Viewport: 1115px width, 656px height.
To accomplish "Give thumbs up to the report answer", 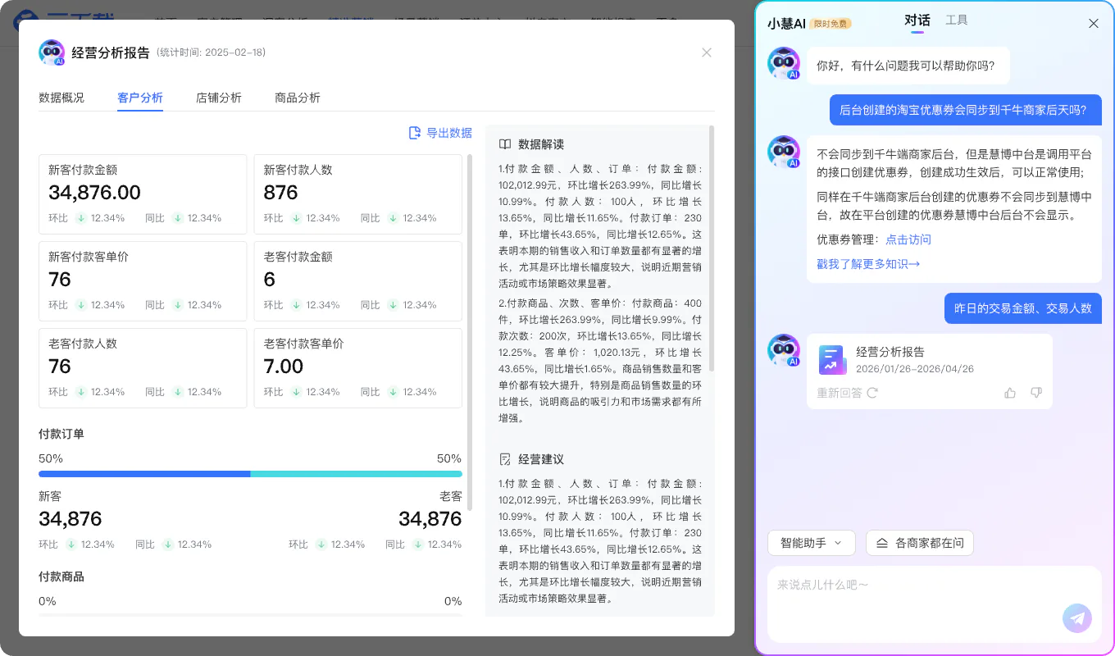I will 1010,393.
